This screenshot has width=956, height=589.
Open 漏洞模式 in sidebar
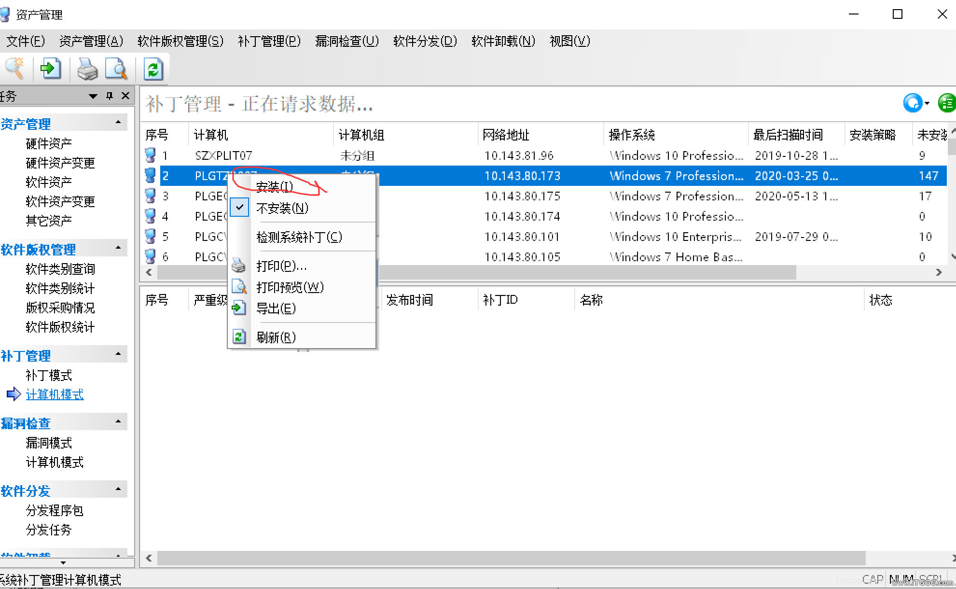[49, 443]
